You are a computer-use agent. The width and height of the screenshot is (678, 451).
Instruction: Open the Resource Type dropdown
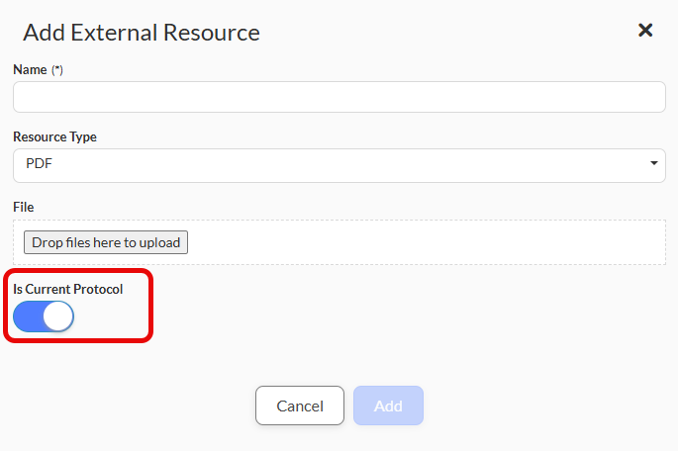339,165
